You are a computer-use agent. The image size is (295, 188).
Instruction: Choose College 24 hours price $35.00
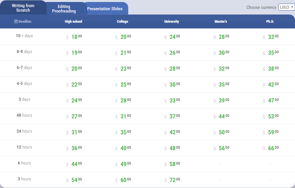click(123, 132)
